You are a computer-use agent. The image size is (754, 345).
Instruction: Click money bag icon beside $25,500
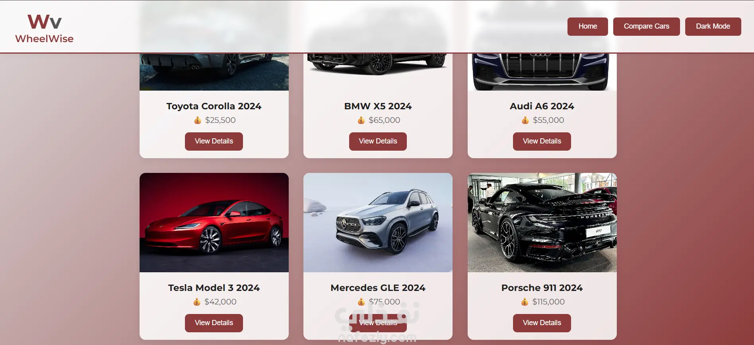click(x=198, y=120)
